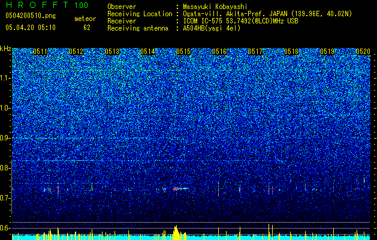The width and height of the screenshot is (377, 240).
Task: Click the strong red meteor echo near 0515
Action: [177, 189]
